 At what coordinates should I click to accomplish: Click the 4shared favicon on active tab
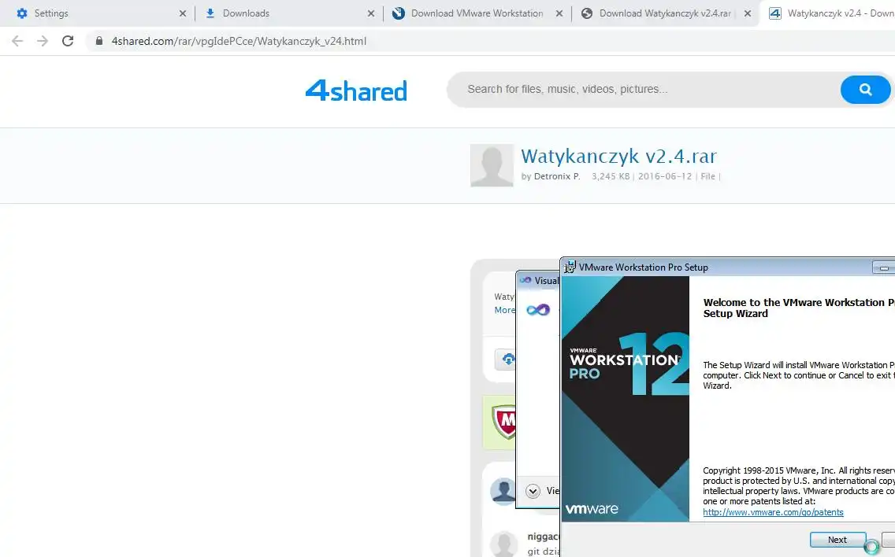[x=775, y=13]
